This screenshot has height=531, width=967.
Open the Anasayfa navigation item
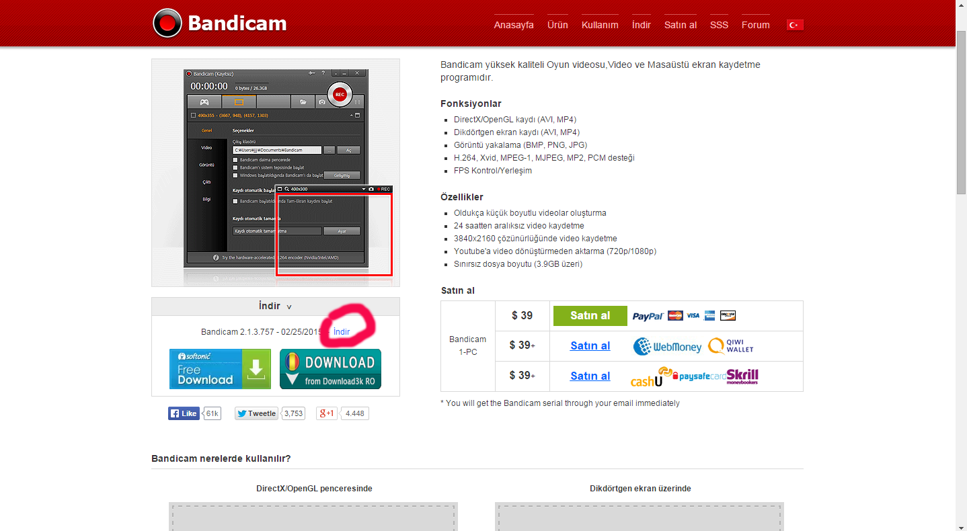tap(514, 25)
